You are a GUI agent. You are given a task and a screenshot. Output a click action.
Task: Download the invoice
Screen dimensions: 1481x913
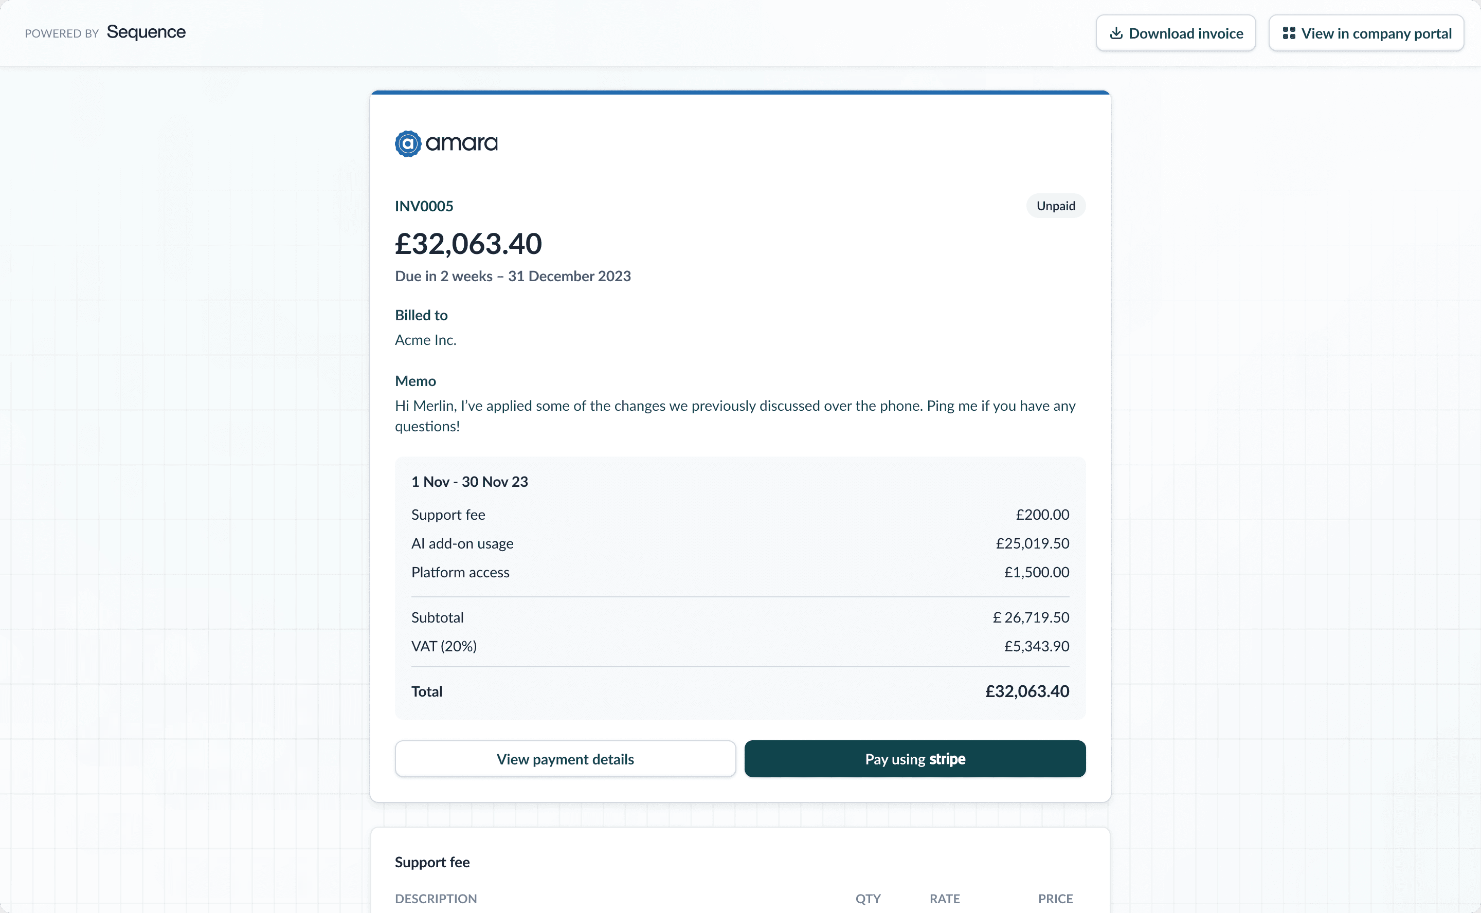point(1176,33)
